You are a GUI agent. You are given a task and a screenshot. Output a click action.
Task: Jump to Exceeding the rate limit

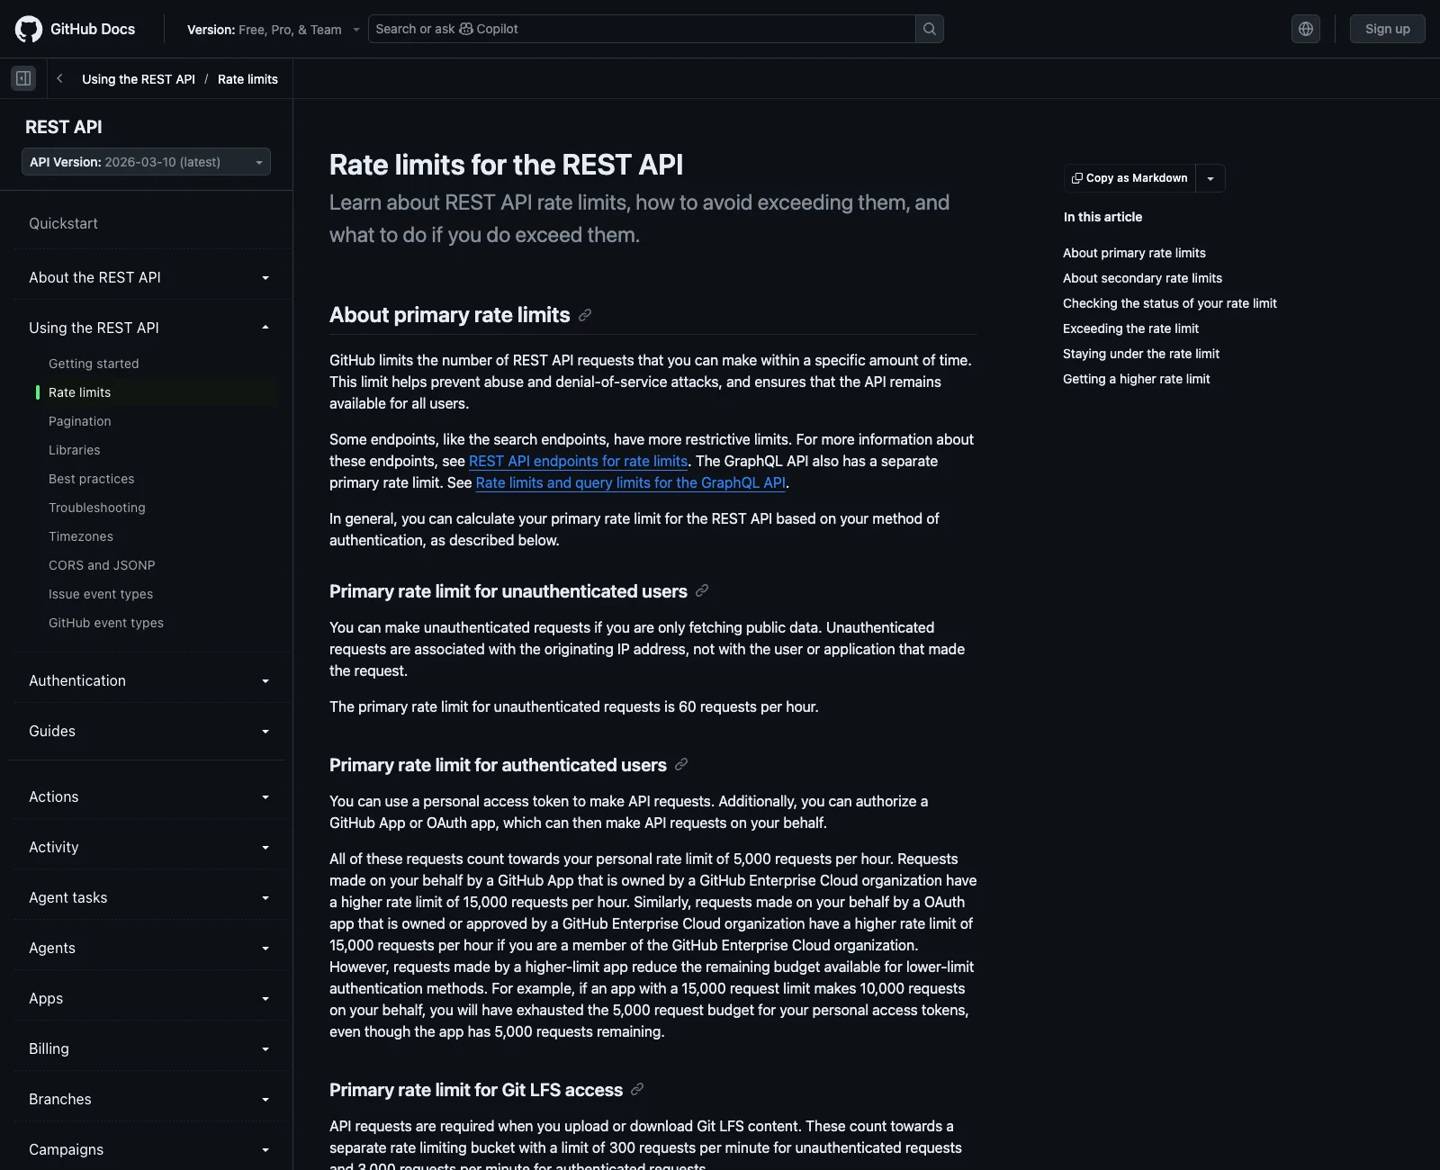pyautogui.click(x=1130, y=328)
